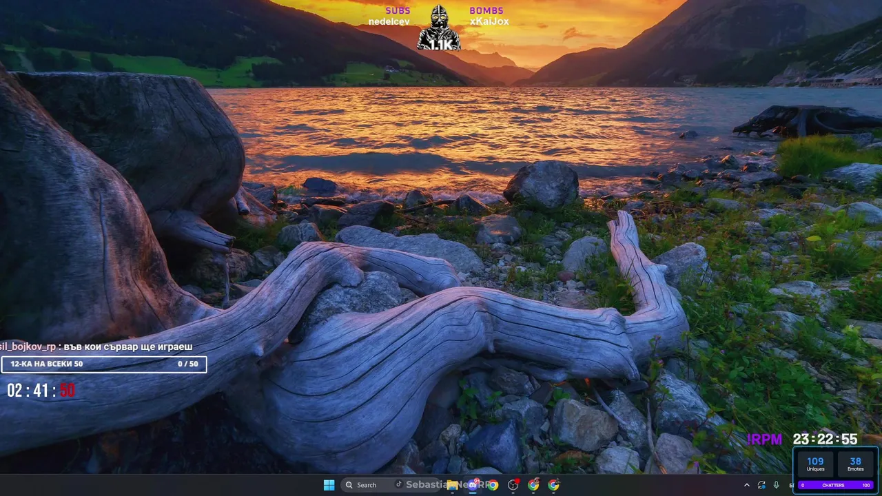882x496 pixels.
Task: Click the sync icon in system tray
Action: pyautogui.click(x=761, y=485)
